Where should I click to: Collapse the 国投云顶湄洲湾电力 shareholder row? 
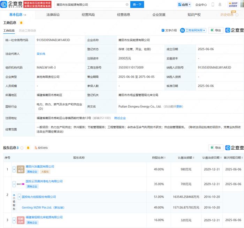(14, 184)
